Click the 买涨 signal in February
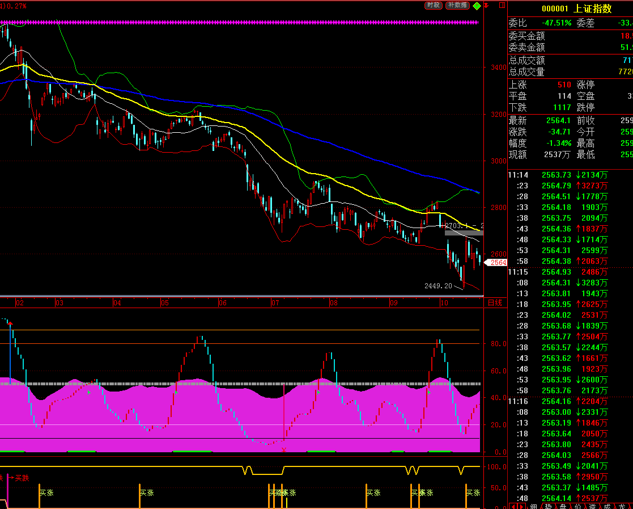 click(x=46, y=493)
